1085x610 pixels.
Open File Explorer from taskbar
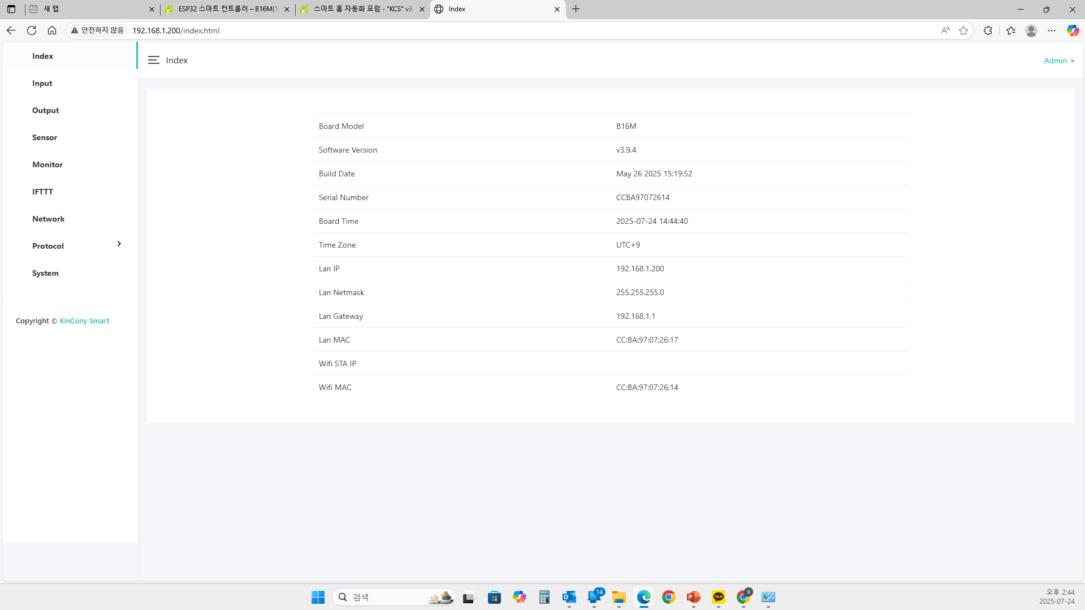619,597
